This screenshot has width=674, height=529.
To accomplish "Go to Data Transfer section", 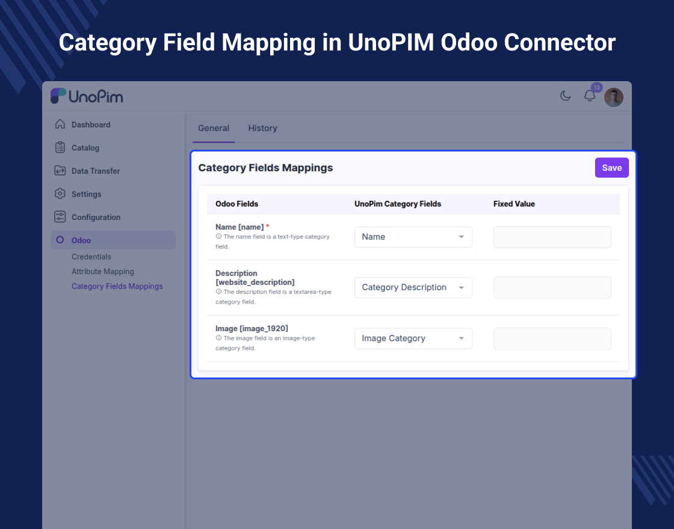I will (x=96, y=171).
